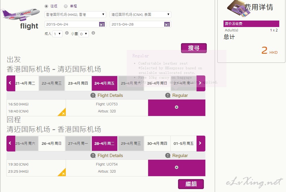Go to previous outbound dates with left arrow
This screenshot has width=286, height=192.
click(11, 83)
